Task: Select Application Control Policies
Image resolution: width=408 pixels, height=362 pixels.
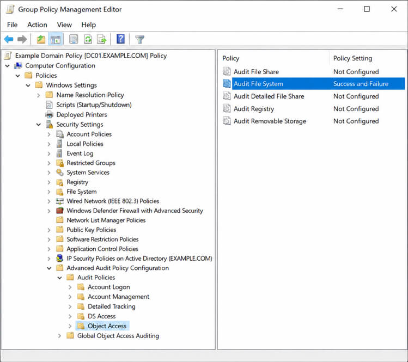Action: [x=102, y=249]
